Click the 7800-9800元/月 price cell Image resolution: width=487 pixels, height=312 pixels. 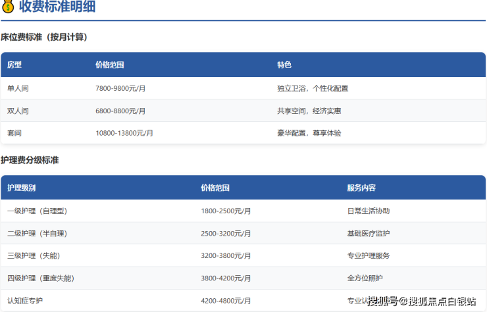point(120,88)
